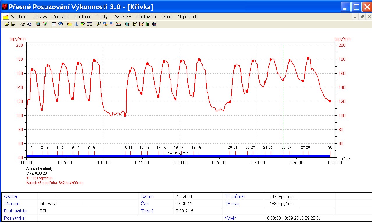
Task: Click the Osoba field label
Action: coord(10,196)
